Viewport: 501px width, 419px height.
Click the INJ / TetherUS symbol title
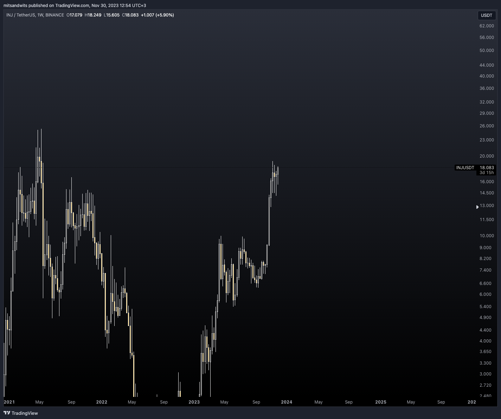coord(21,15)
